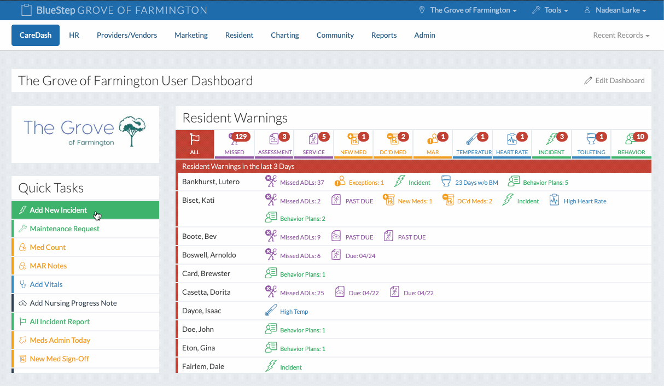Click the Incident filter lightning icon

pos(551,140)
